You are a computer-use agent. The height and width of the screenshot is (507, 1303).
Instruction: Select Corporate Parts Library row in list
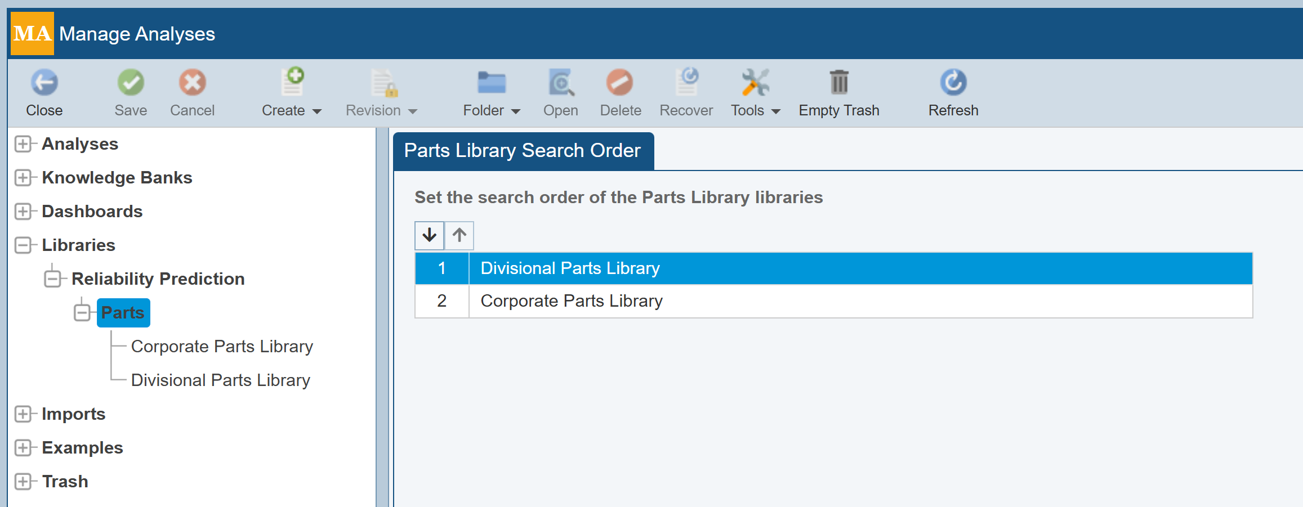pos(571,301)
